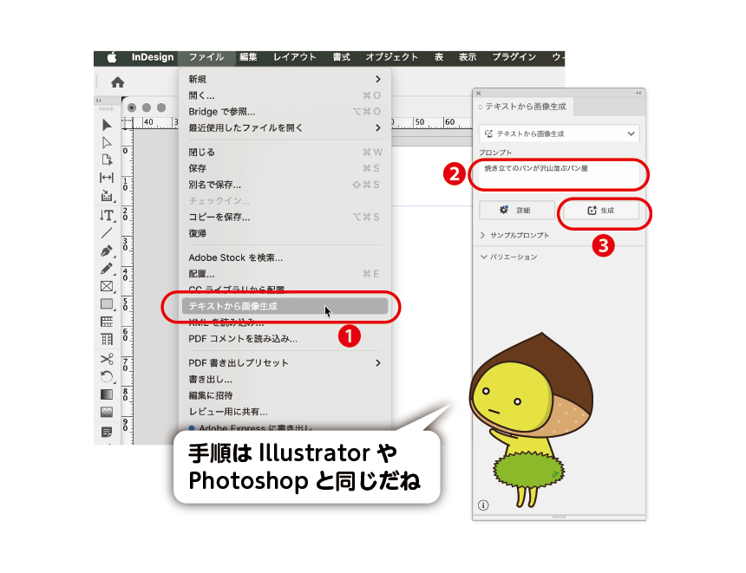The width and height of the screenshot is (746, 573).
Task: Open the レイアウト menu
Action: click(x=295, y=57)
